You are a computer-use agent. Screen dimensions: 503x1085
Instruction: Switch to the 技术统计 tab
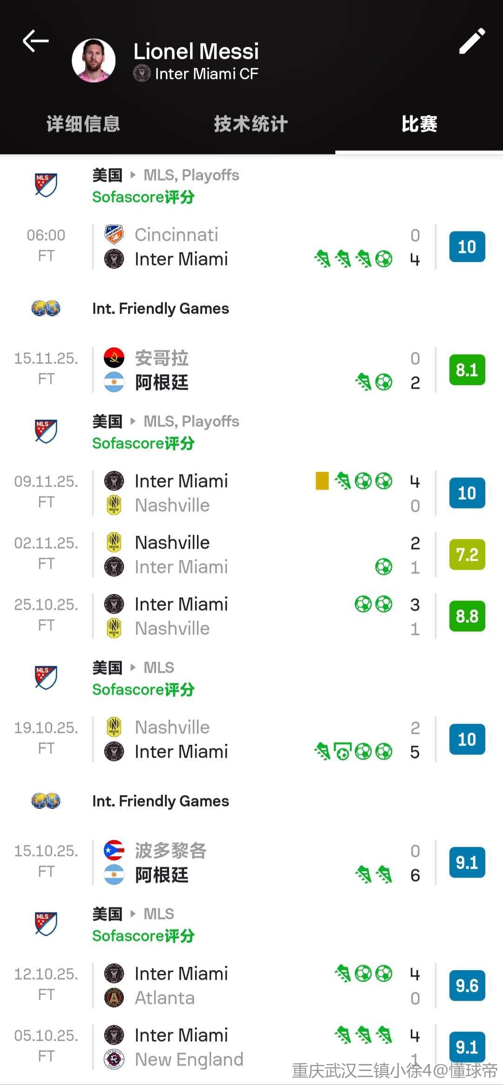click(x=251, y=124)
